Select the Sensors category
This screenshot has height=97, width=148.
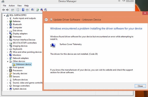point(16,76)
